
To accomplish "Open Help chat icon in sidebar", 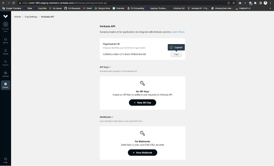I will pyautogui.click(x=6, y=160).
